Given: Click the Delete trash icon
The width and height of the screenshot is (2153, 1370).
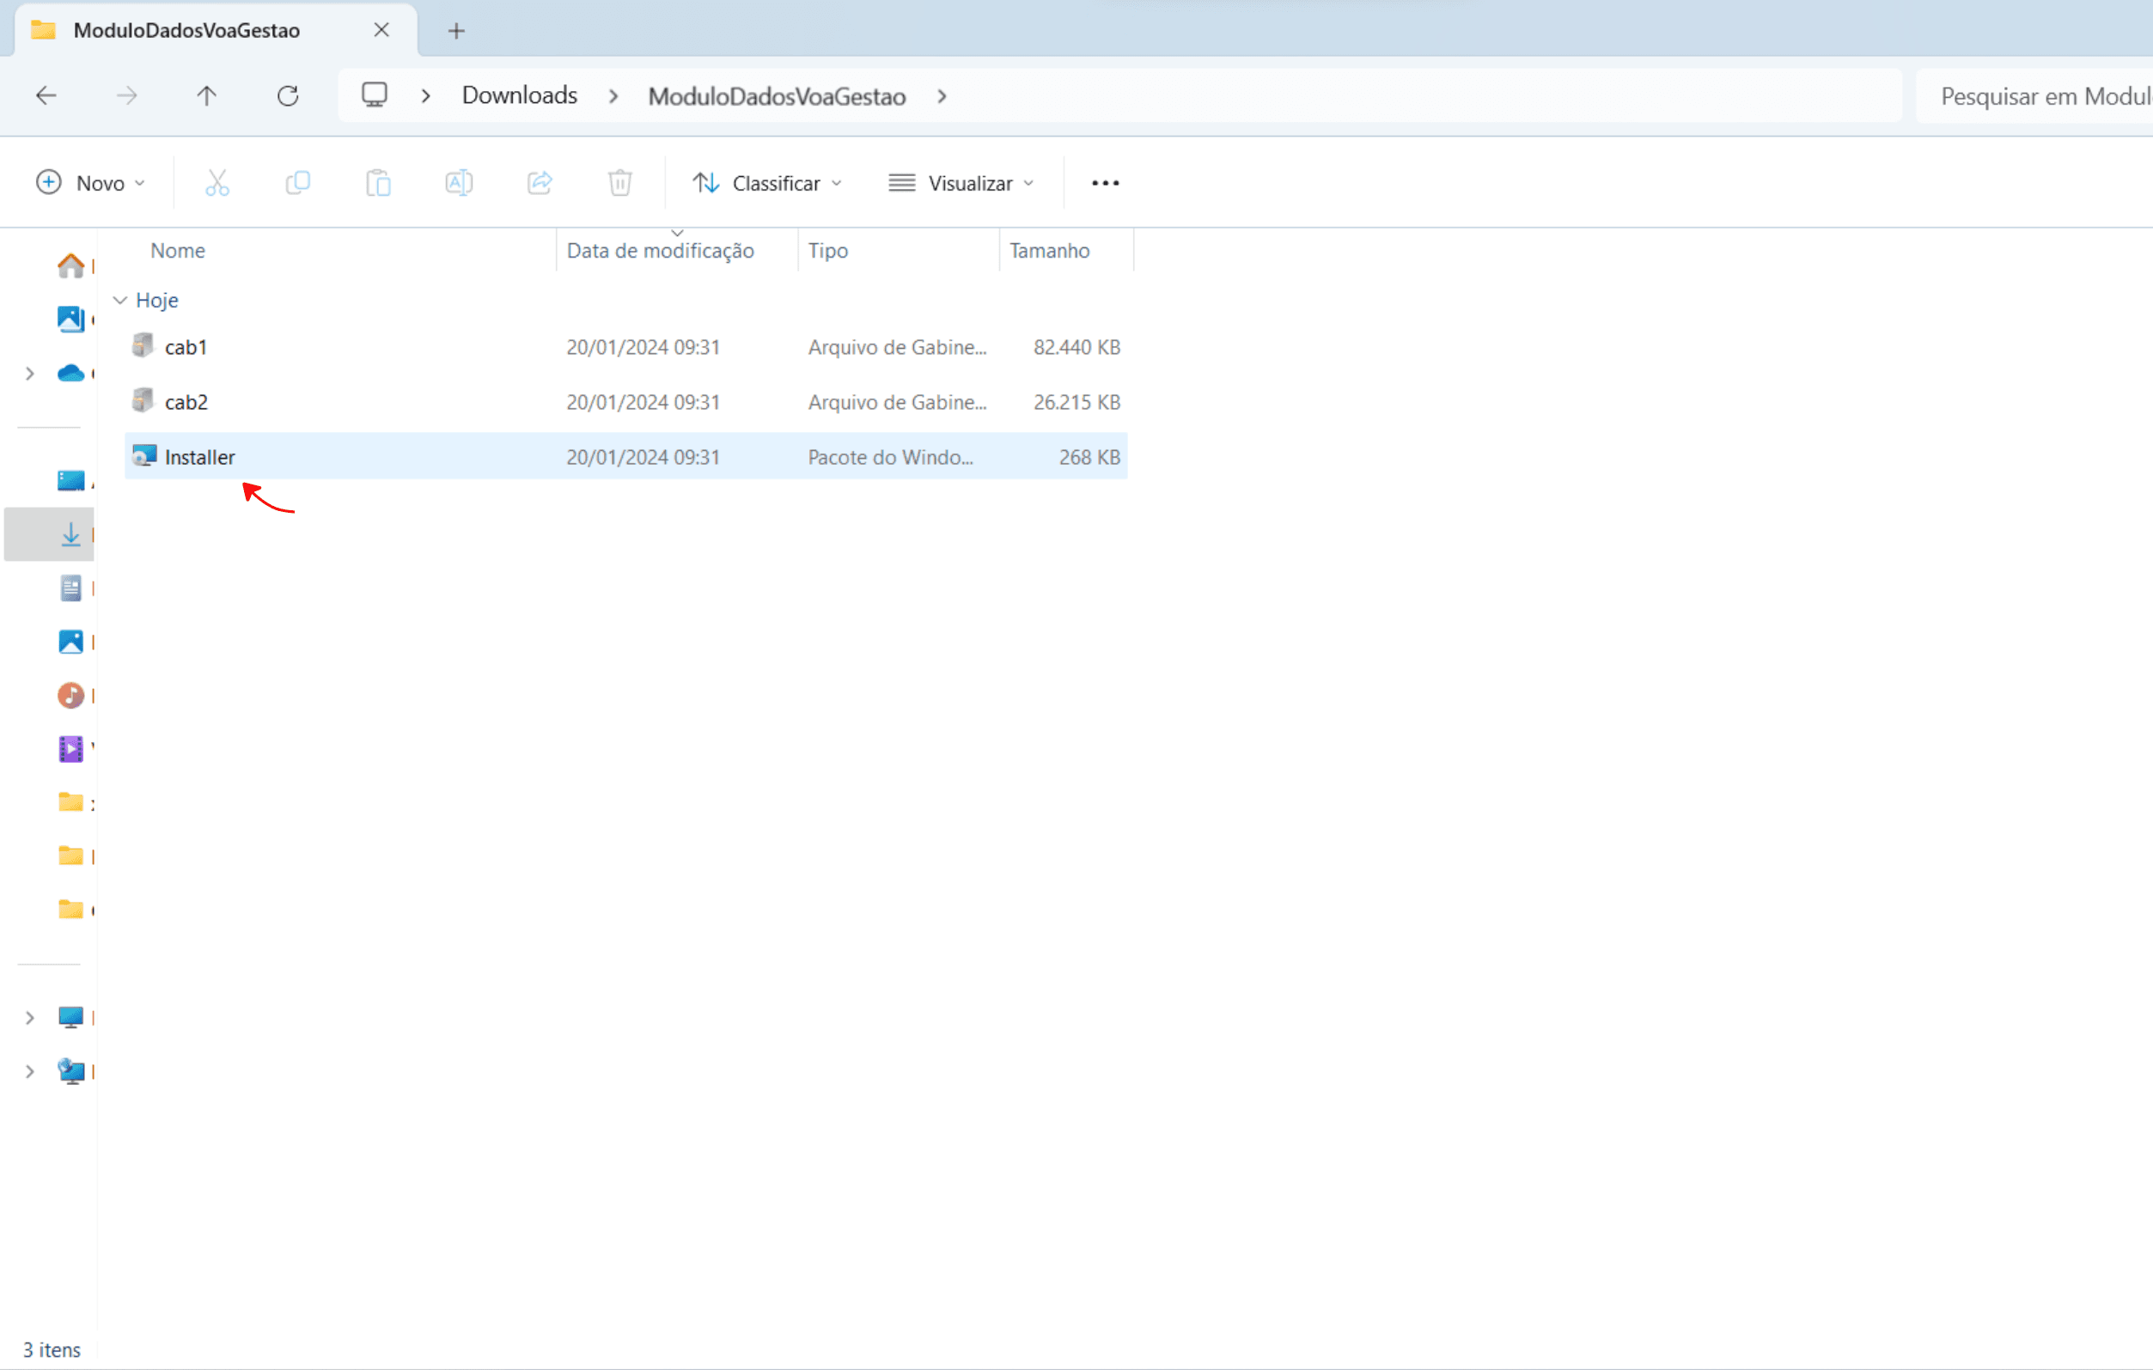Looking at the screenshot, I should 620,183.
